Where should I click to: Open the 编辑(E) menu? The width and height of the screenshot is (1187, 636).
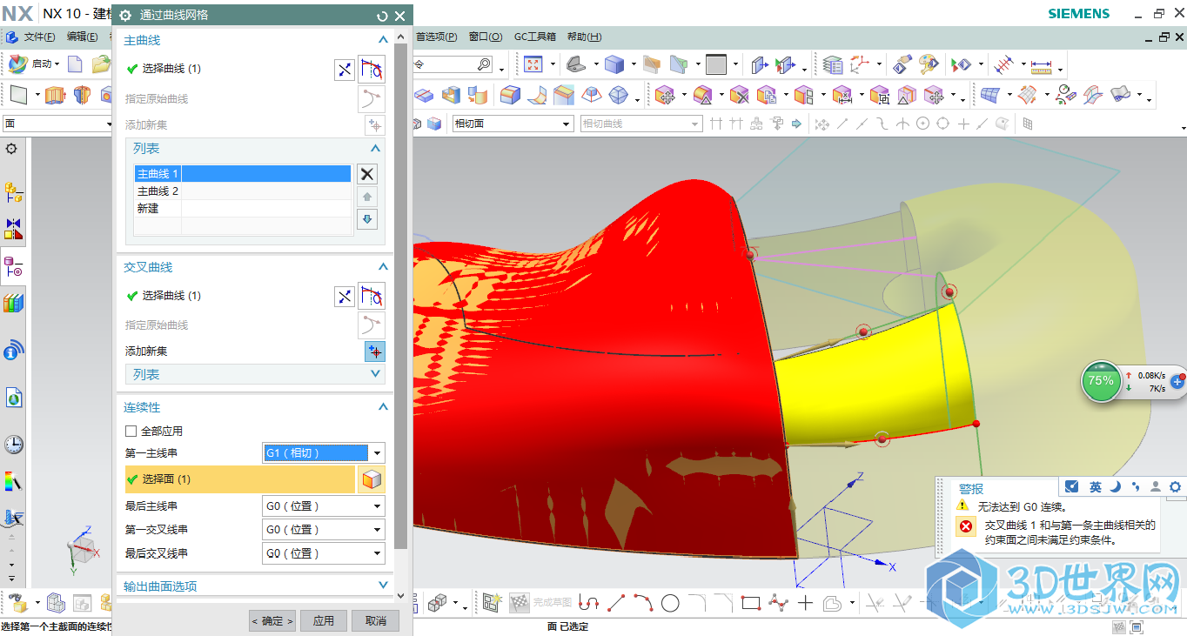pyautogui.click(x=82, y=37)
